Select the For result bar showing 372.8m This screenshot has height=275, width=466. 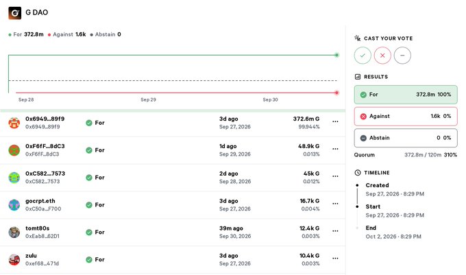coord(406,95)
